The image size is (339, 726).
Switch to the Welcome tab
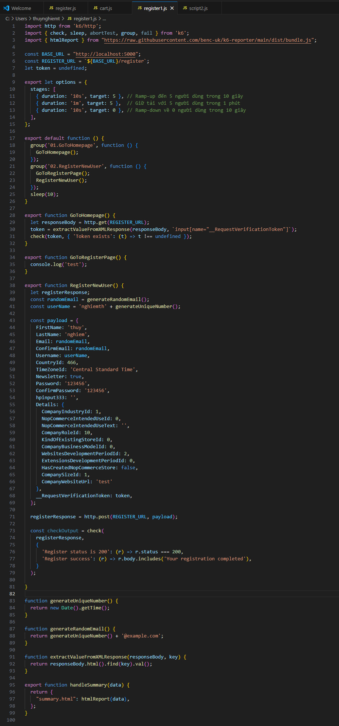click(21, 8)
